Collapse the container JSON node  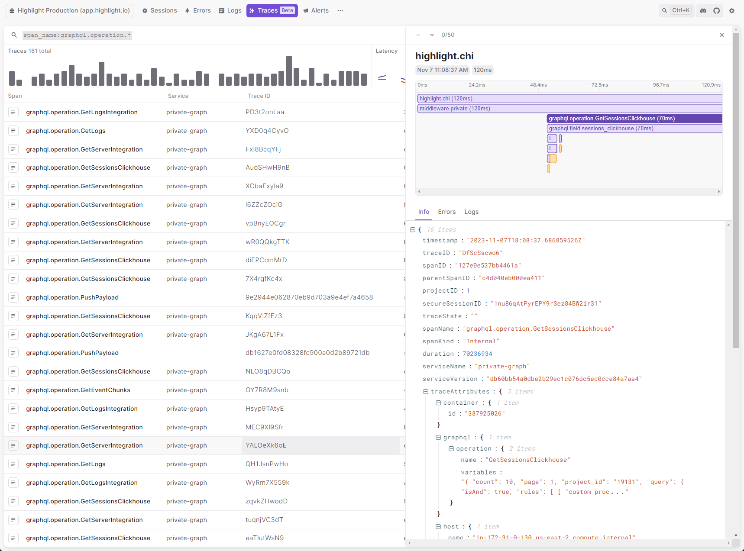(438, 403)
